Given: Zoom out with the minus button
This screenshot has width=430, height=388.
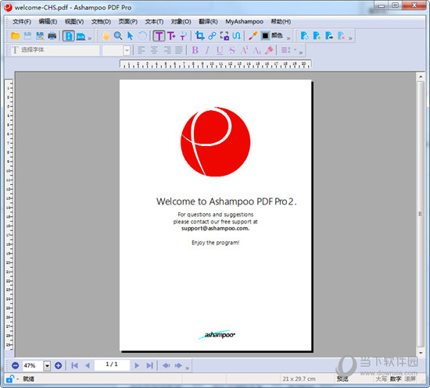Looking at the screenshot, I should point(16,365).
